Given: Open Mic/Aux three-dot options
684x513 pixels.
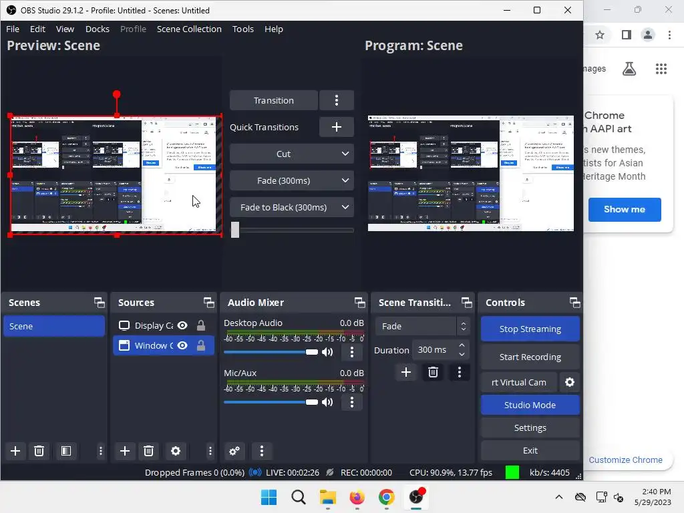Looking at the screenshot, I should click(x=352, y=402).
